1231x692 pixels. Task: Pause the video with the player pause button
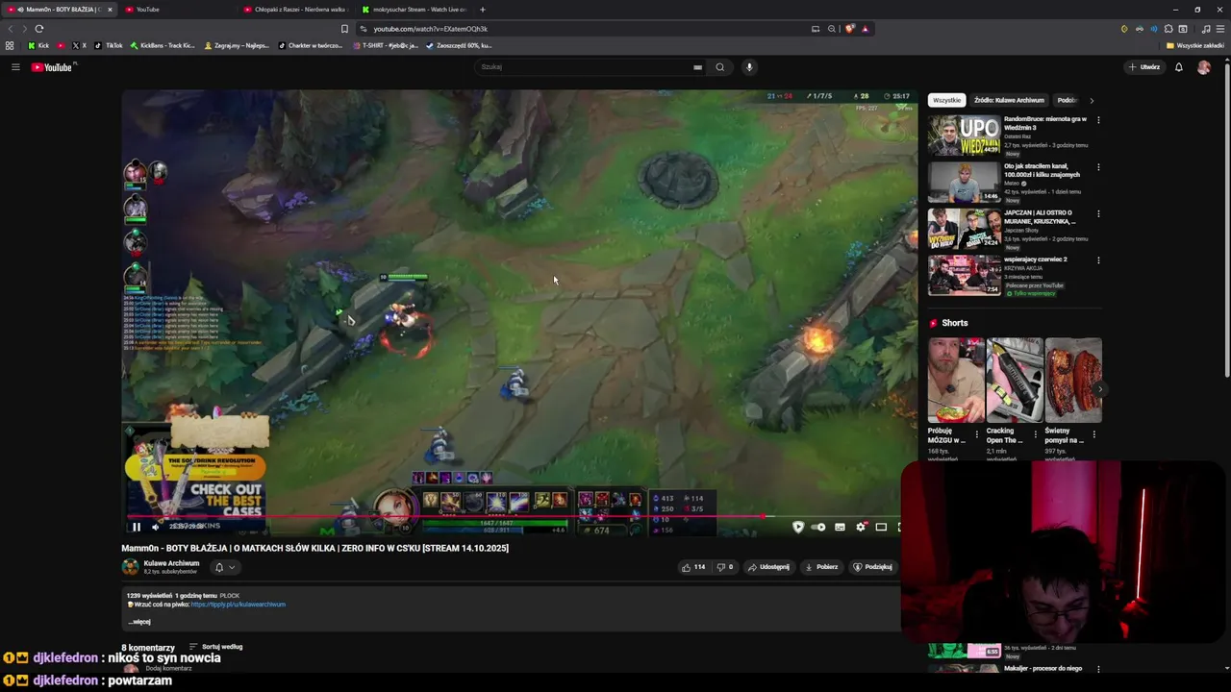coord(137,527)
